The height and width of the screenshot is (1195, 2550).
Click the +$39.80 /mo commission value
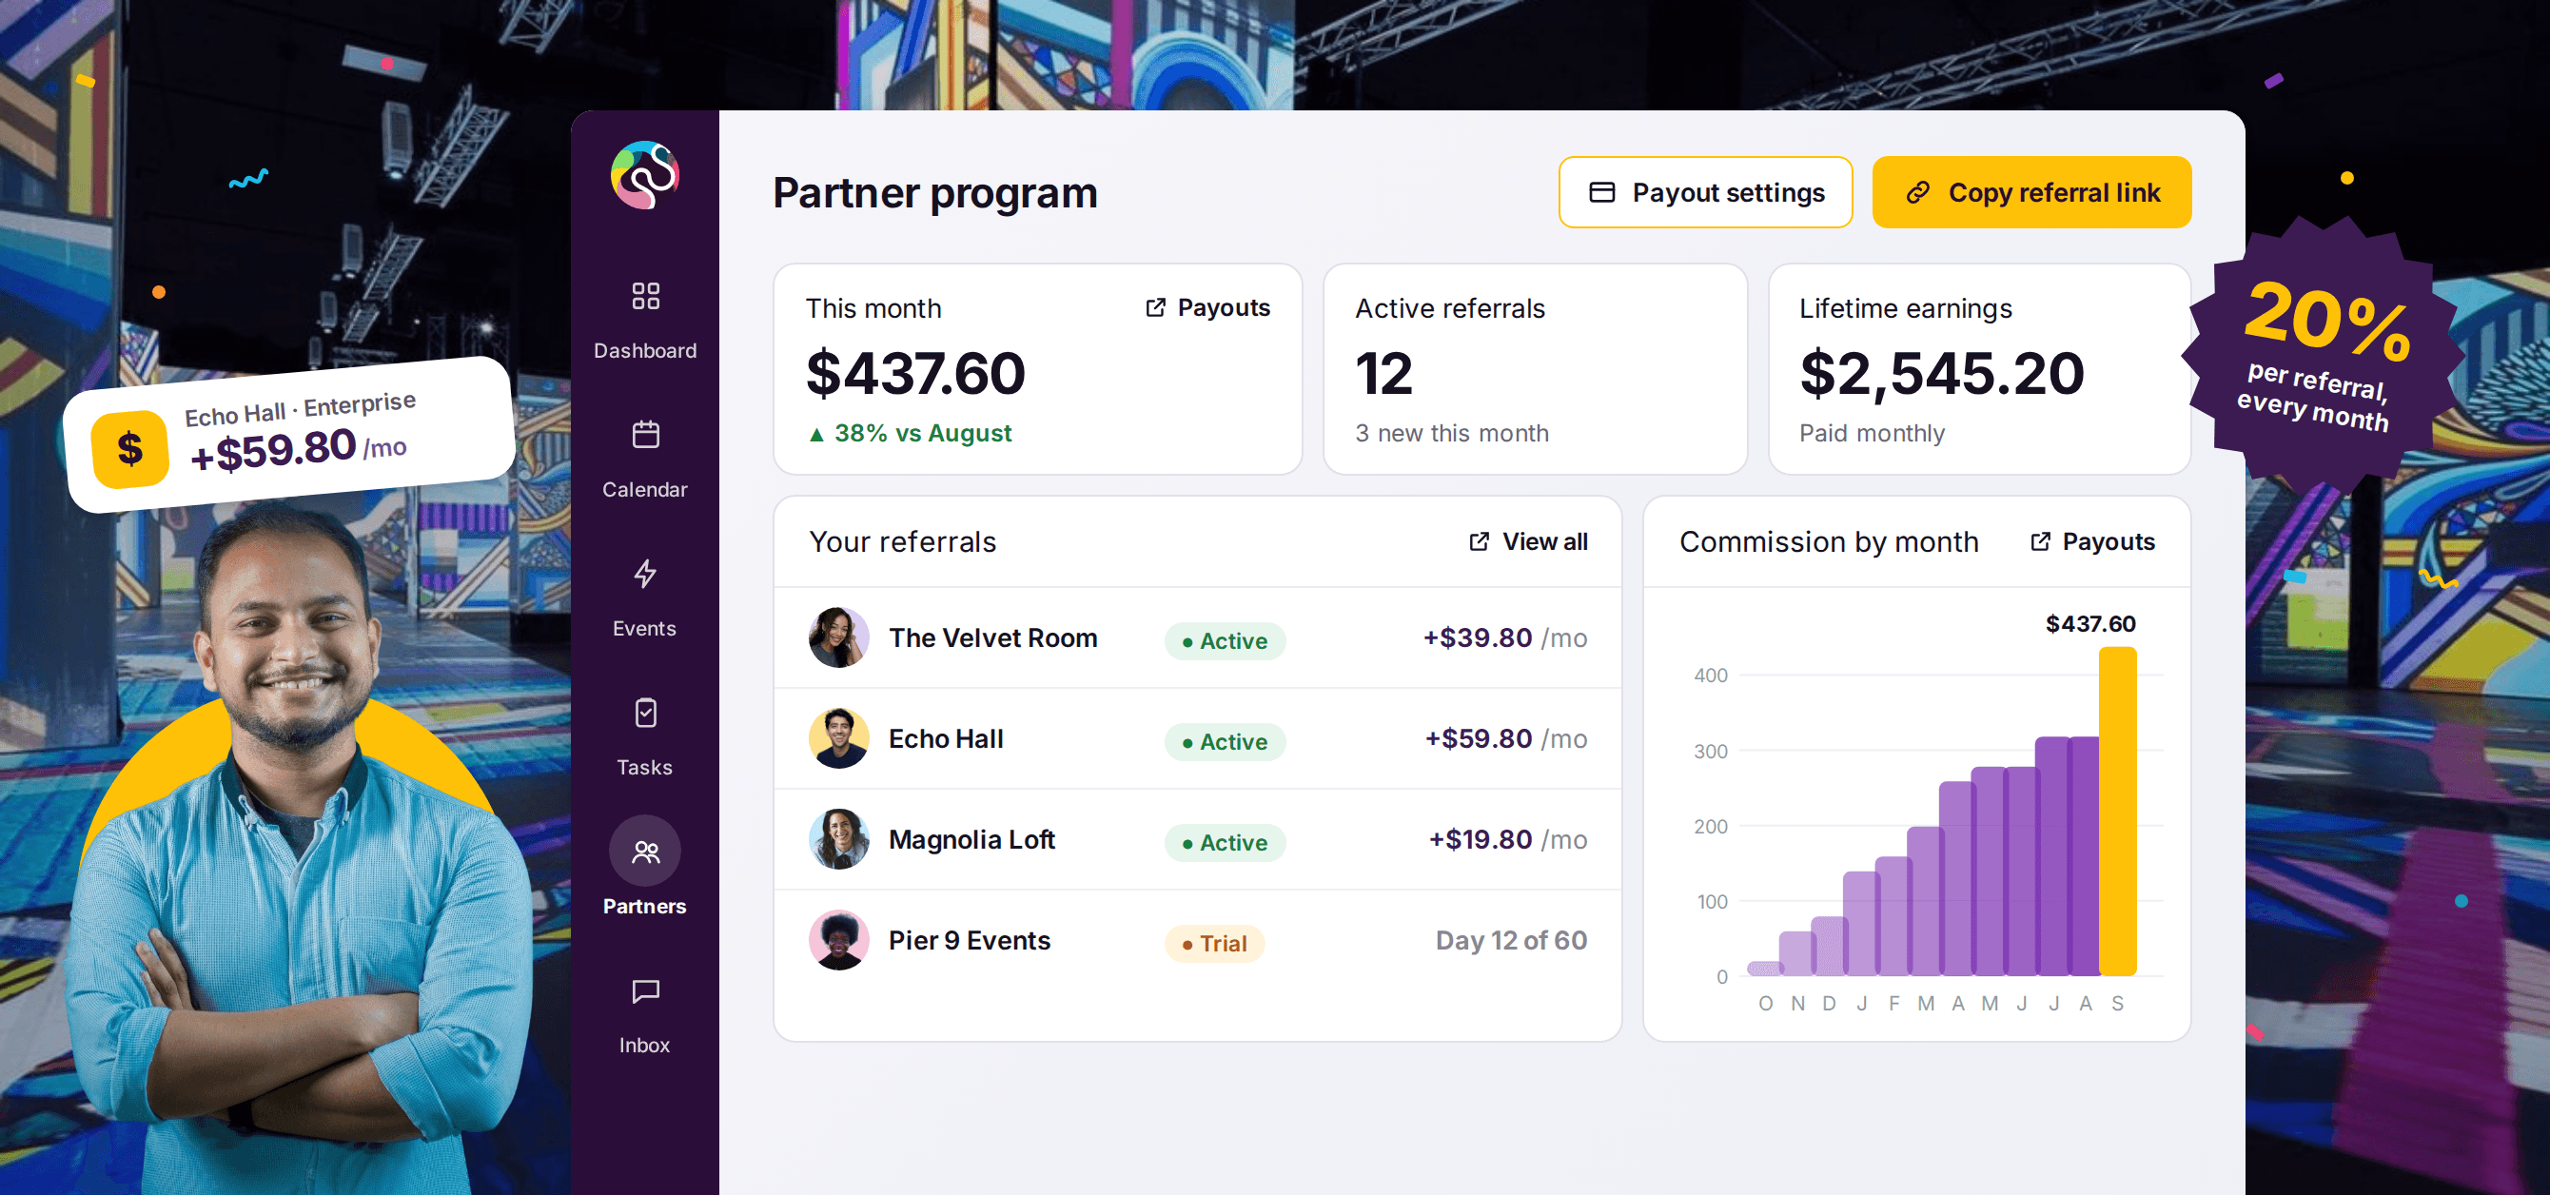point(1504,637)
